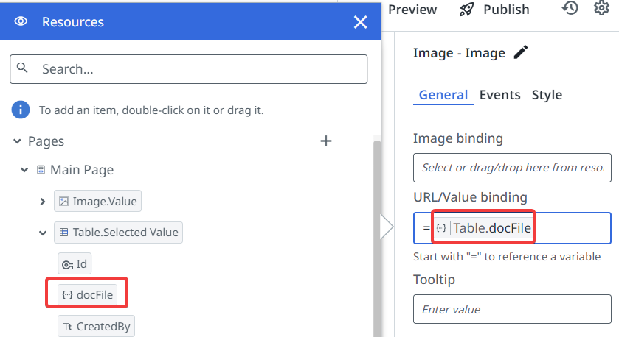Select the Image.Value resource chip

[x=97, y=201]
